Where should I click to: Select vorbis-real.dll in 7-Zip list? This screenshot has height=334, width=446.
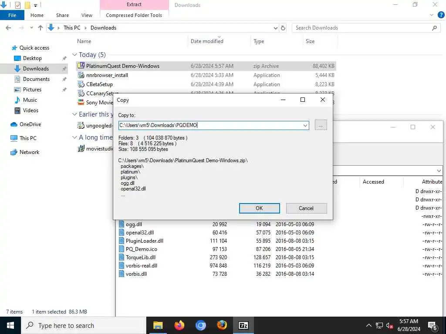(x=142, y=266)
